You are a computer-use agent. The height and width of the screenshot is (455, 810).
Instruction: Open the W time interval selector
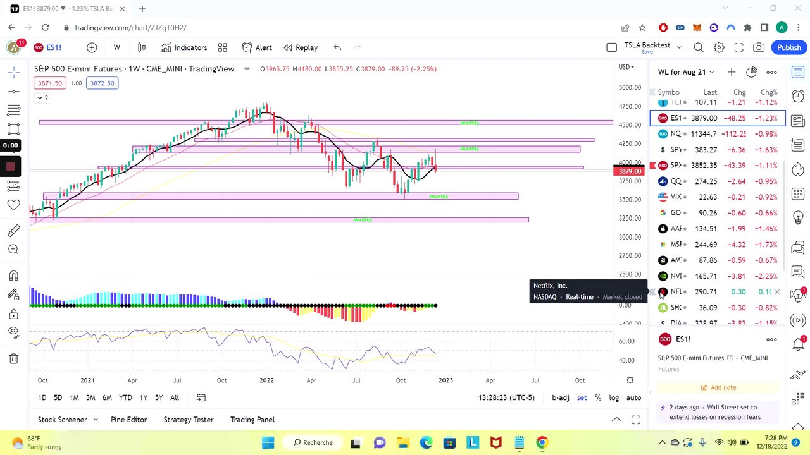pos(116,47)
